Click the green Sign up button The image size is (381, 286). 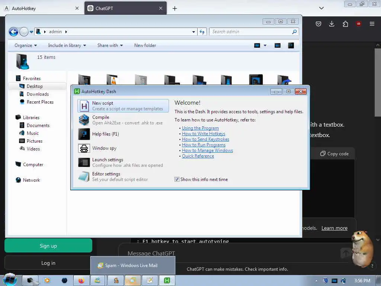coord(48,246)
